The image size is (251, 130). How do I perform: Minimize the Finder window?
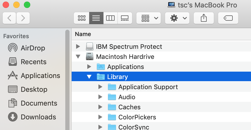coord(16,5)
